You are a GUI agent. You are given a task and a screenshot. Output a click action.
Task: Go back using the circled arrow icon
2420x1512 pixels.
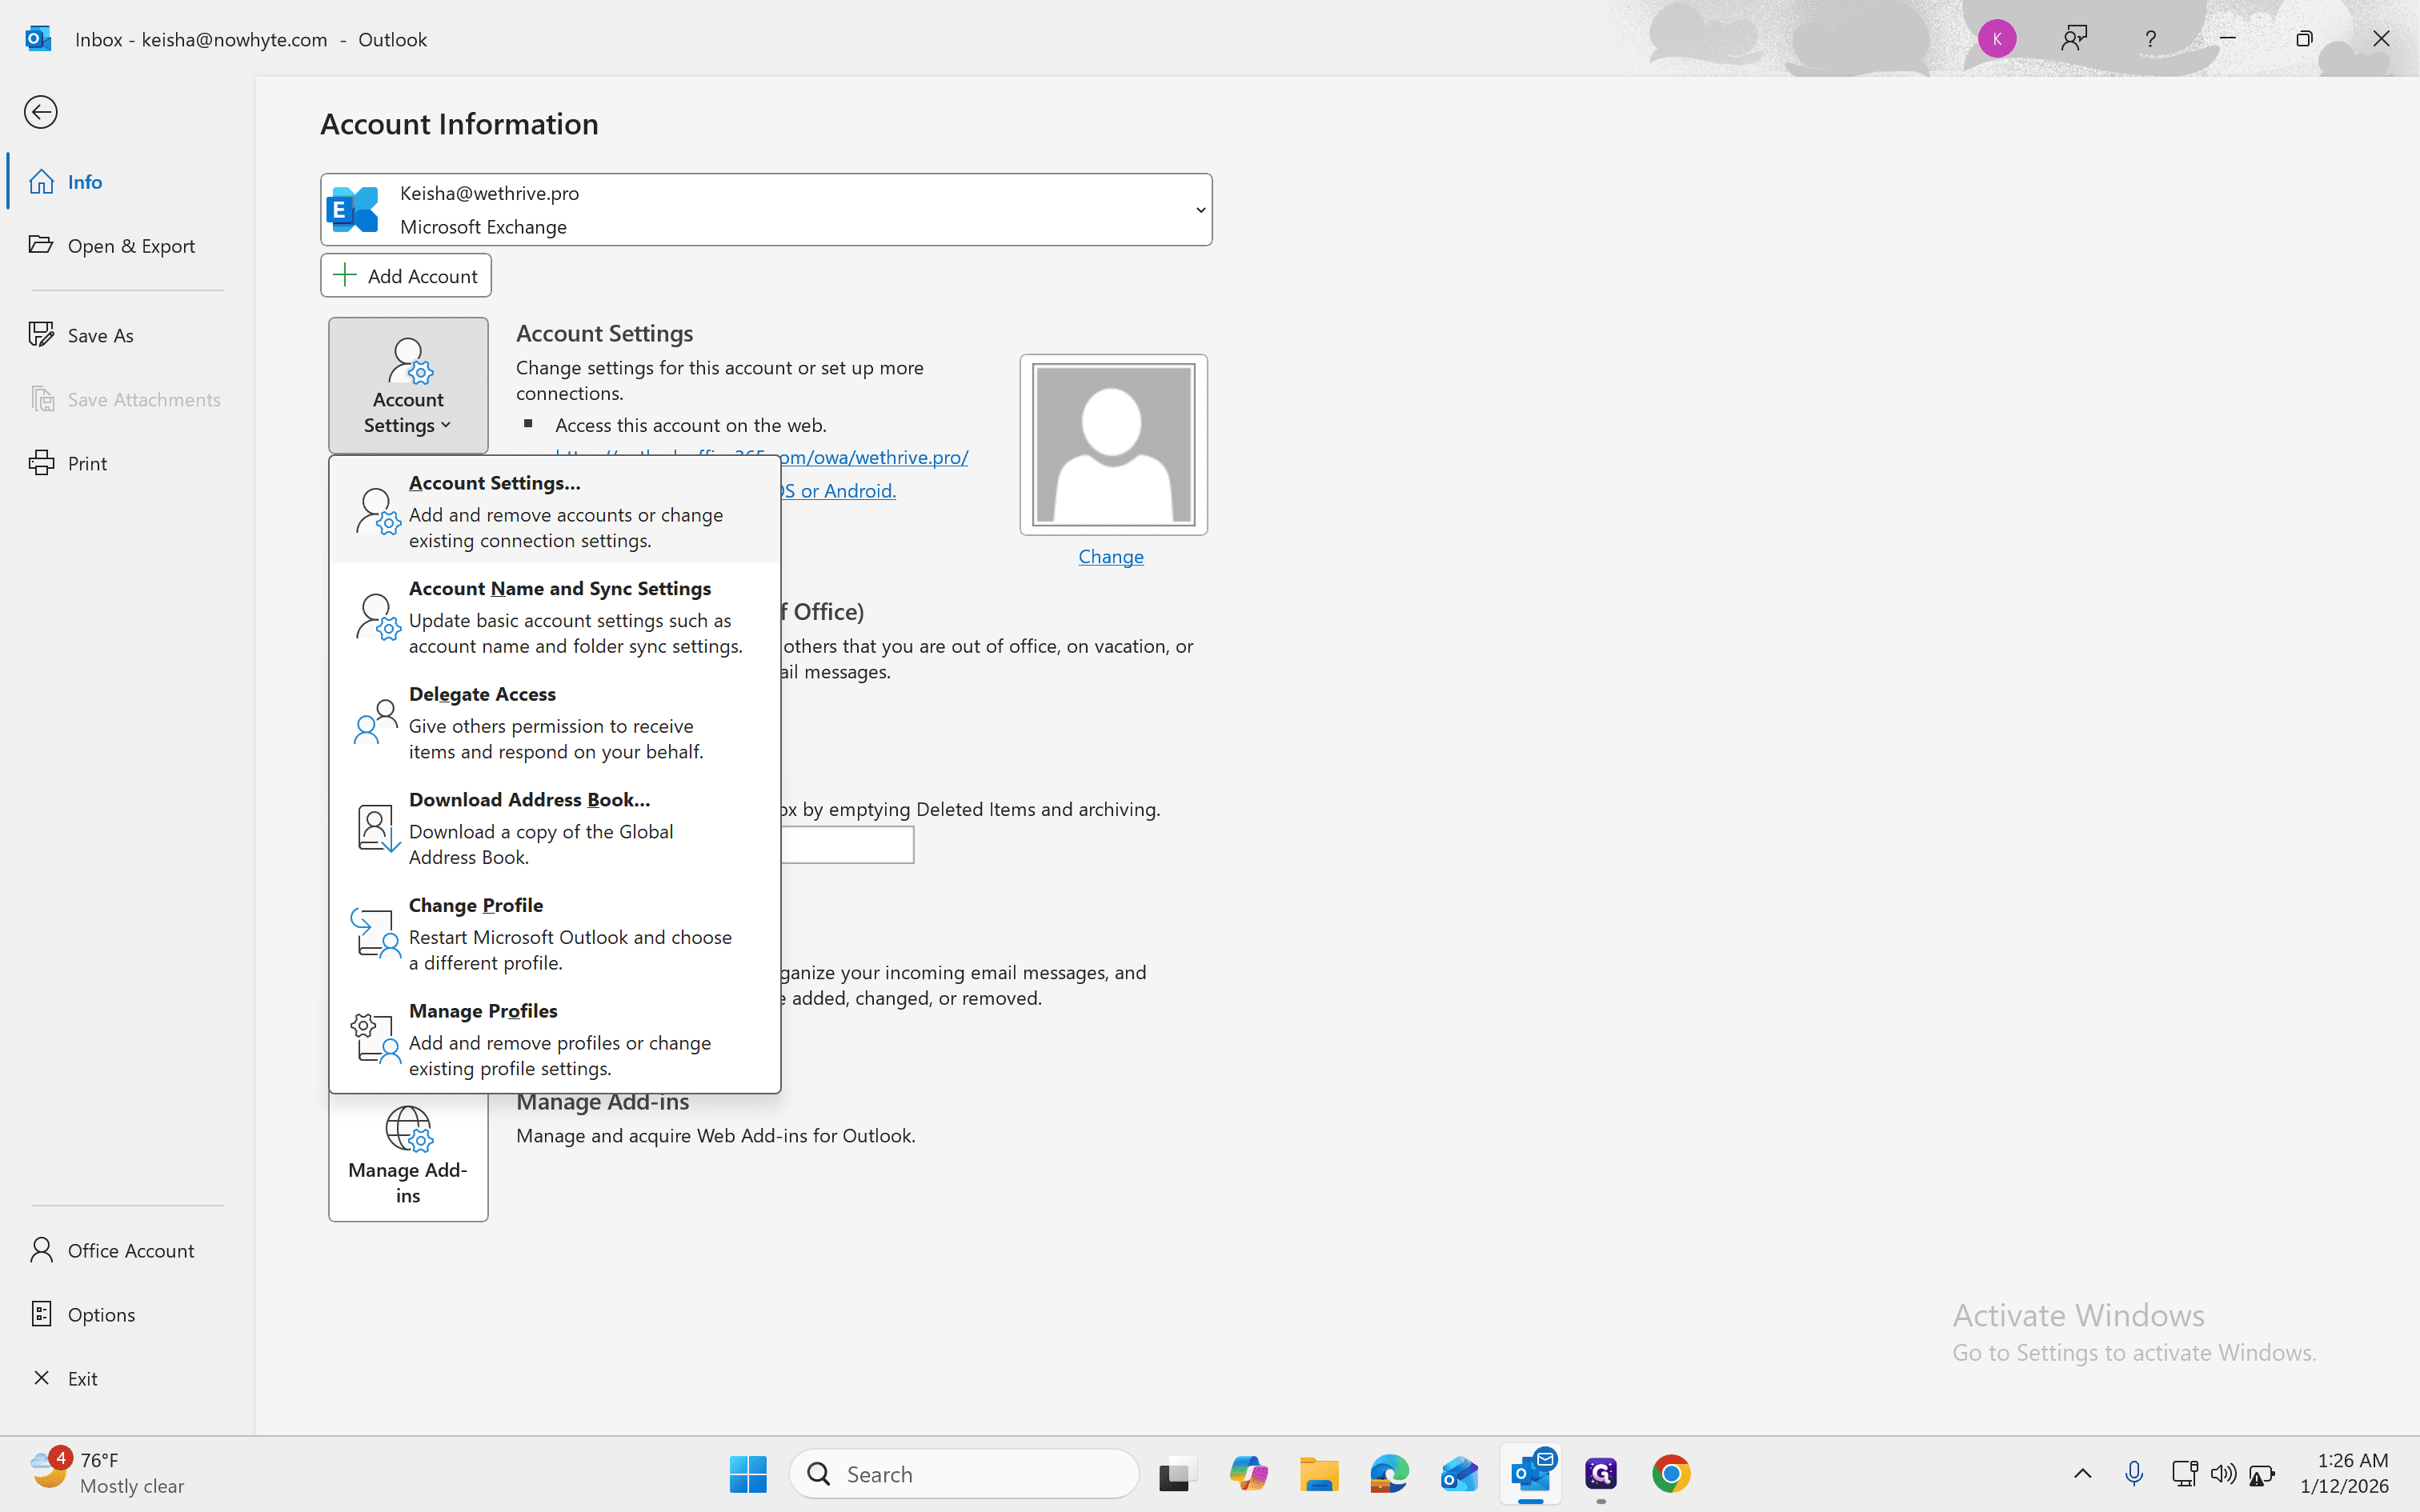point(41,112)
